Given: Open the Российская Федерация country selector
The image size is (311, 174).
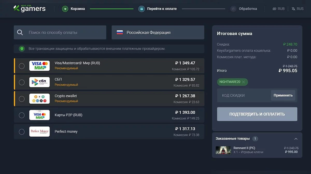Looking at the screenshot, I should tap(158, 32).
